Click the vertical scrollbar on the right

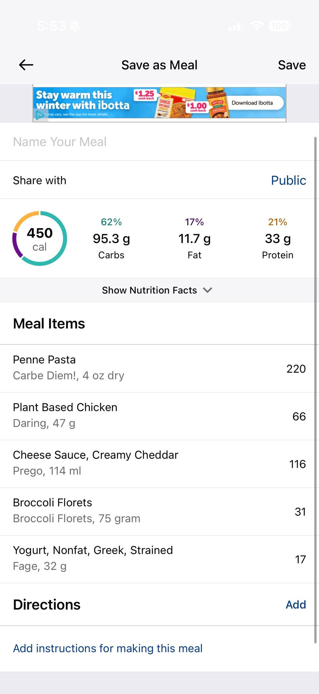[315, 384]
